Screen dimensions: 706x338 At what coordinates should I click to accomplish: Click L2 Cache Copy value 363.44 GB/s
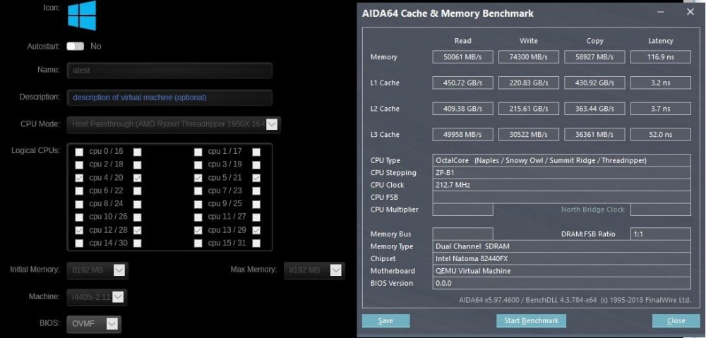coord(594,109)
